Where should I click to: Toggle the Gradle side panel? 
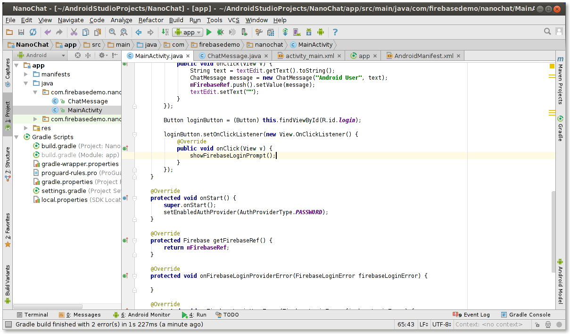pyautogui.click(x=560, y=128)
